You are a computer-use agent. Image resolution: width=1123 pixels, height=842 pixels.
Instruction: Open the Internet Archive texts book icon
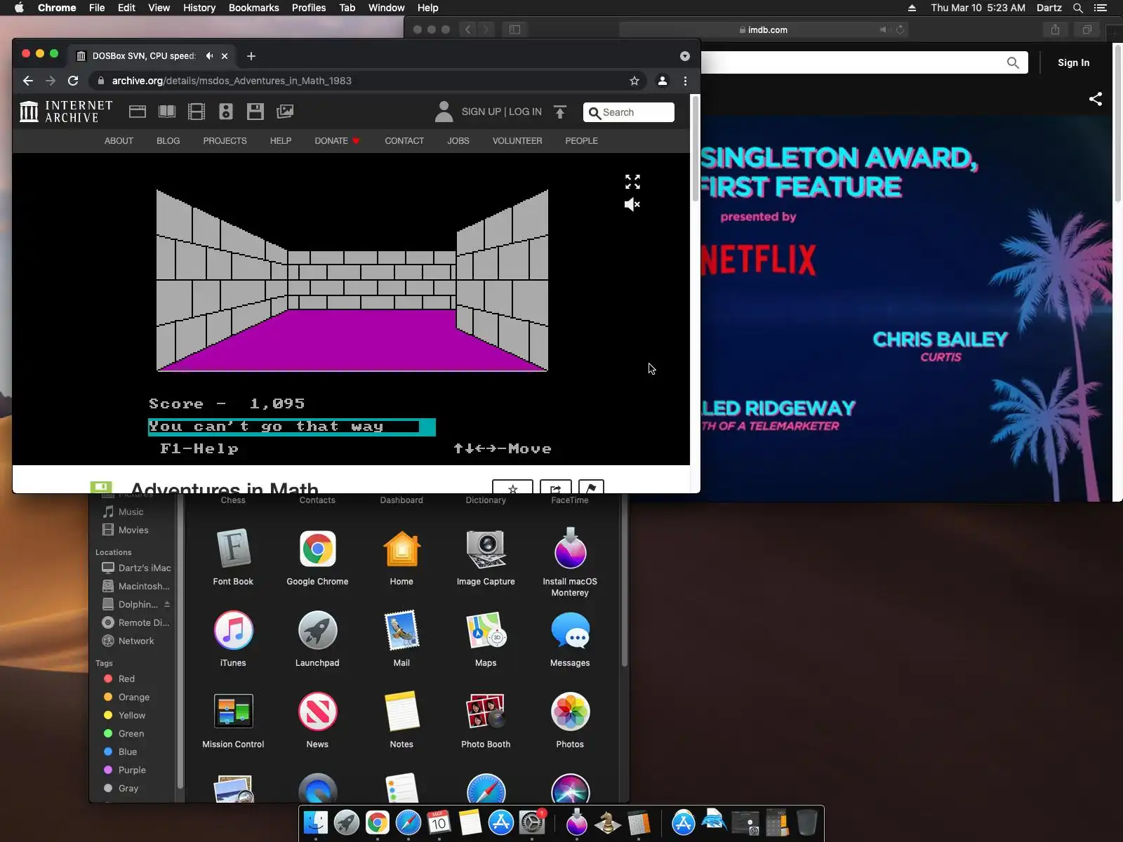[x=167, y=112]
